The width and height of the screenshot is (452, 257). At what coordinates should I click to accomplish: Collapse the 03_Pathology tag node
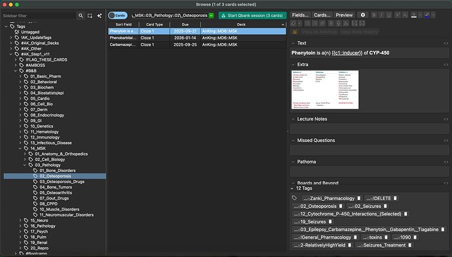point(25,165)
